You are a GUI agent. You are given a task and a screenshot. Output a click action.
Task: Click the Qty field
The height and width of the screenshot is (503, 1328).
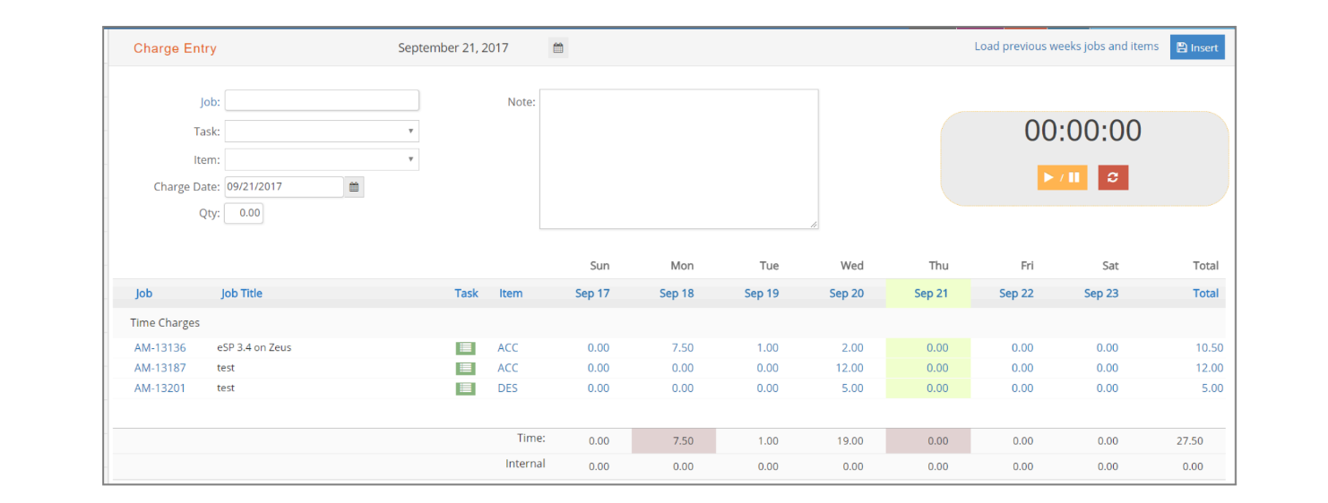click(244, 213)
